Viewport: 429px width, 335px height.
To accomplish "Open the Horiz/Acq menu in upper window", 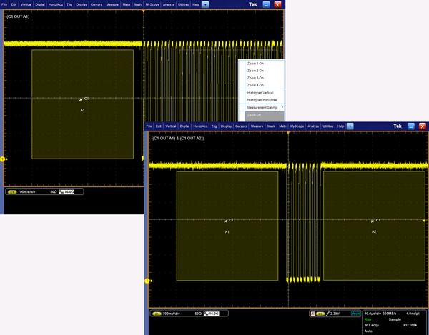I will click(56, 4).
